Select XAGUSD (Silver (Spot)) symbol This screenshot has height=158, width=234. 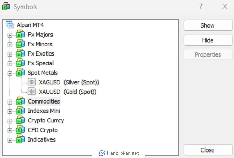click(69, 83)
